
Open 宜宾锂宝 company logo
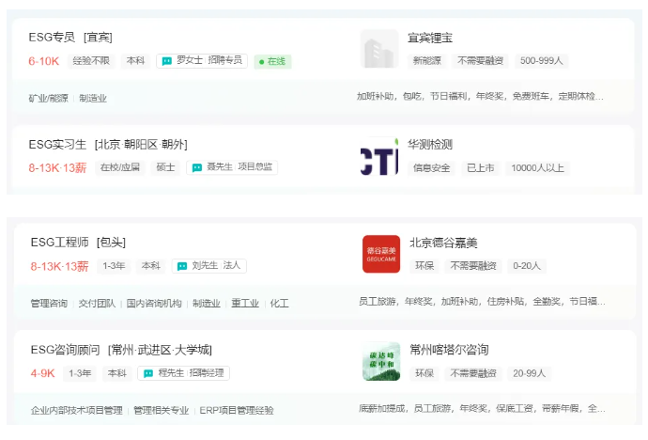tap(379, 49)
